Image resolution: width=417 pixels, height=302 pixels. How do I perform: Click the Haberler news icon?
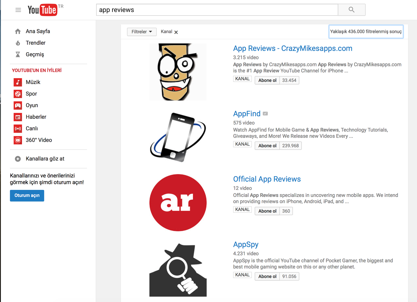click(18, 117)
